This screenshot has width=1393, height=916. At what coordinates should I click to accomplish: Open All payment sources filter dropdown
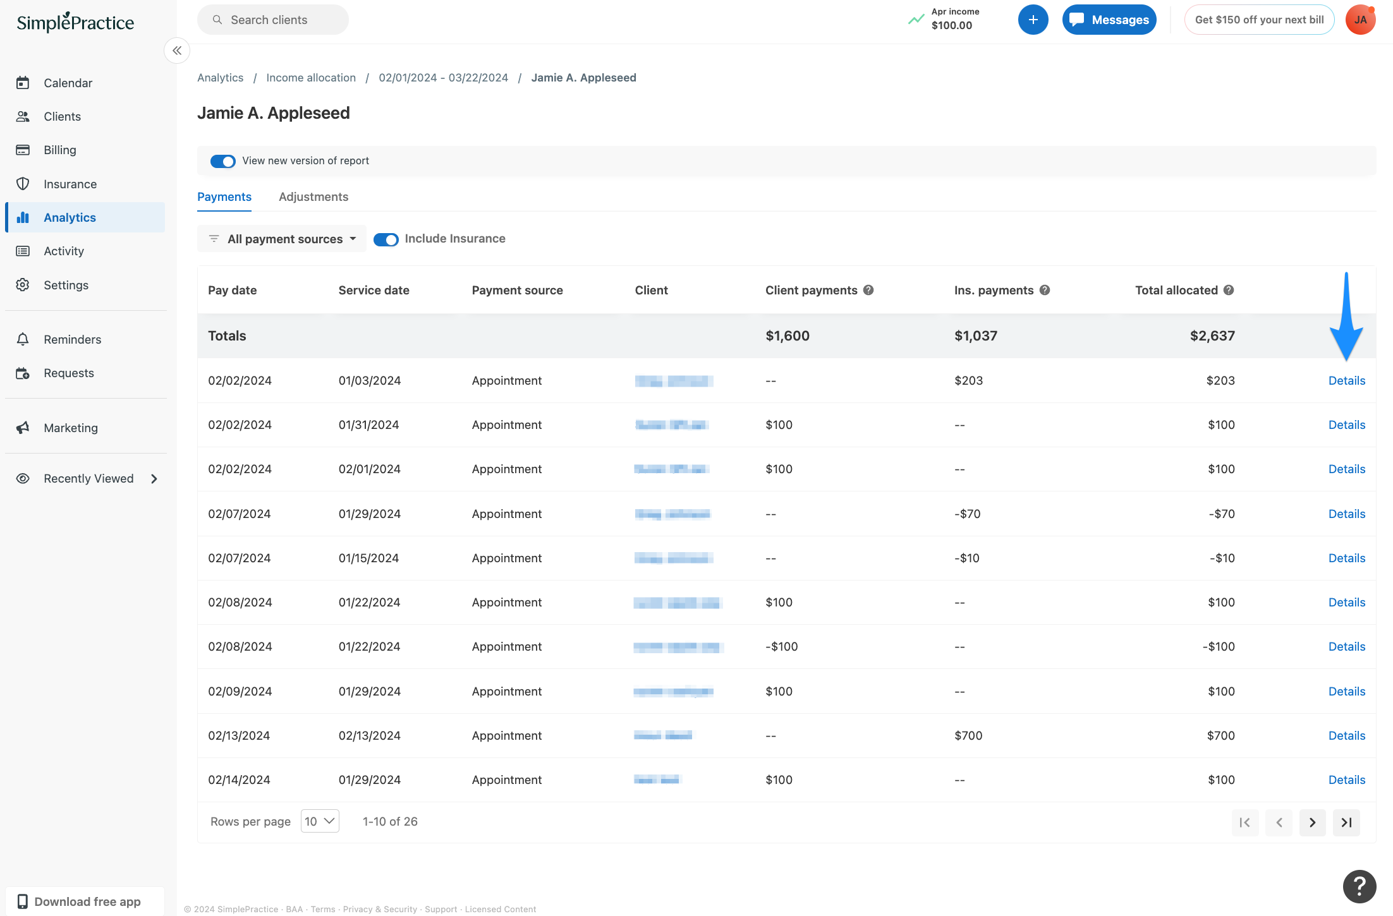click(x=282, y=239)
